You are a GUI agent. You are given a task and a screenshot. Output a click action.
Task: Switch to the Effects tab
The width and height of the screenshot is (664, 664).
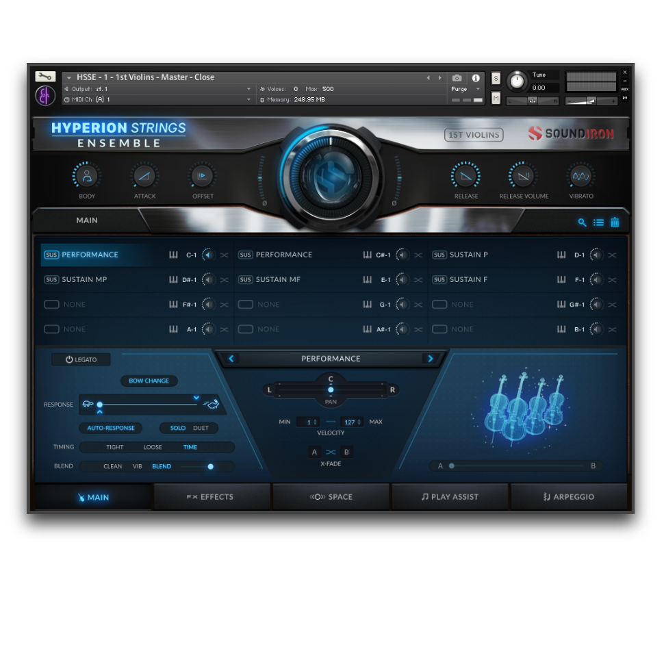tap(212, 497)
